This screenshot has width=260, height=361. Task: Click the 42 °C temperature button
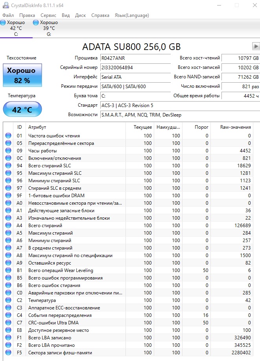point(22,109)
